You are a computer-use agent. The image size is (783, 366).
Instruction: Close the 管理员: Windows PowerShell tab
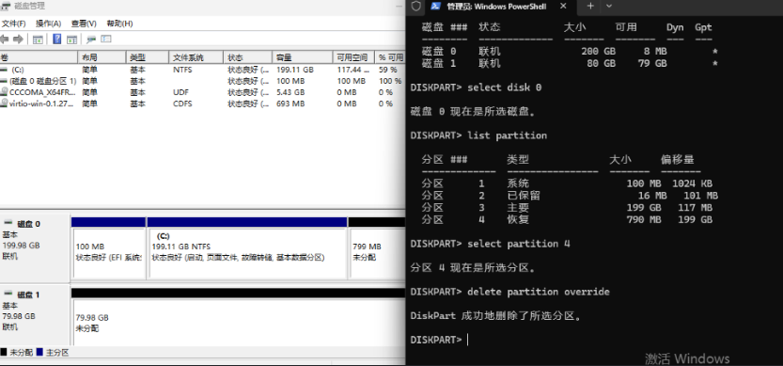pyautogui.click(x=563, y=6)
